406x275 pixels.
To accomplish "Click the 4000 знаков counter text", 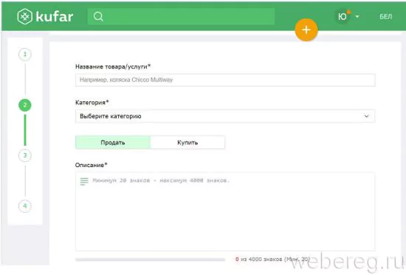I will [272, 259].
